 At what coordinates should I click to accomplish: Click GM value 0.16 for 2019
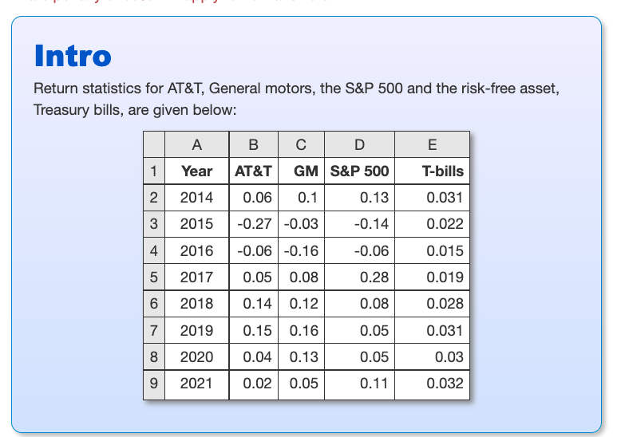[x=301, y=330]
